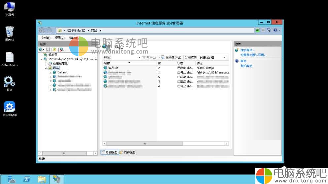Collapse the iZ2888klaj5Z server node
This screenshot has height=184, width=328.
pos(41,60)
